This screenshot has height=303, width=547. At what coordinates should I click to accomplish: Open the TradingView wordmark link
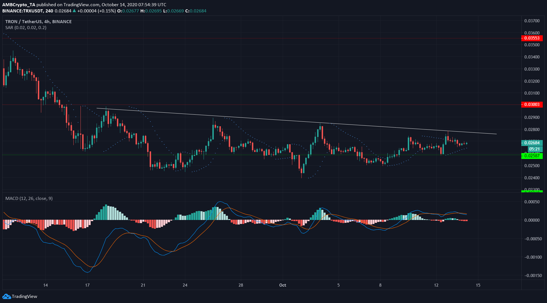click(25, 297)
